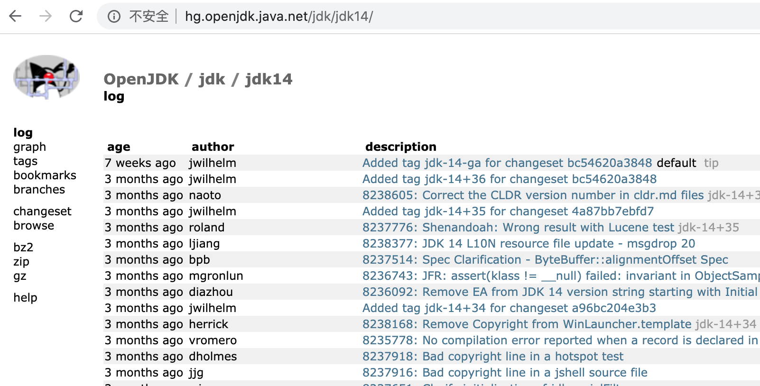Open the jdk breadcrumb link

click(212, 79)
